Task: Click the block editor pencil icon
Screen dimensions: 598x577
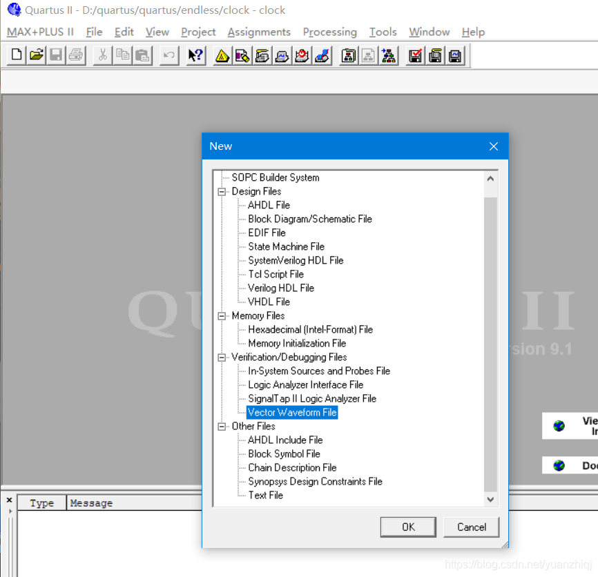Action: 242,56
